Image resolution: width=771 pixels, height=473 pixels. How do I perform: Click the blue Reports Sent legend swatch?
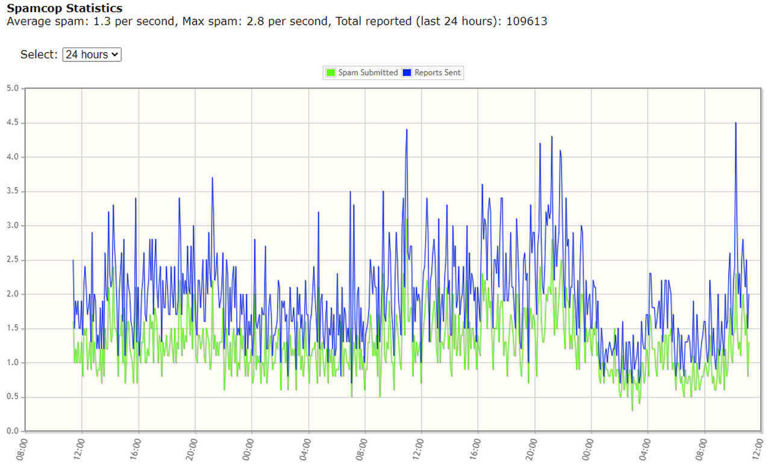(x=407, y=73)
